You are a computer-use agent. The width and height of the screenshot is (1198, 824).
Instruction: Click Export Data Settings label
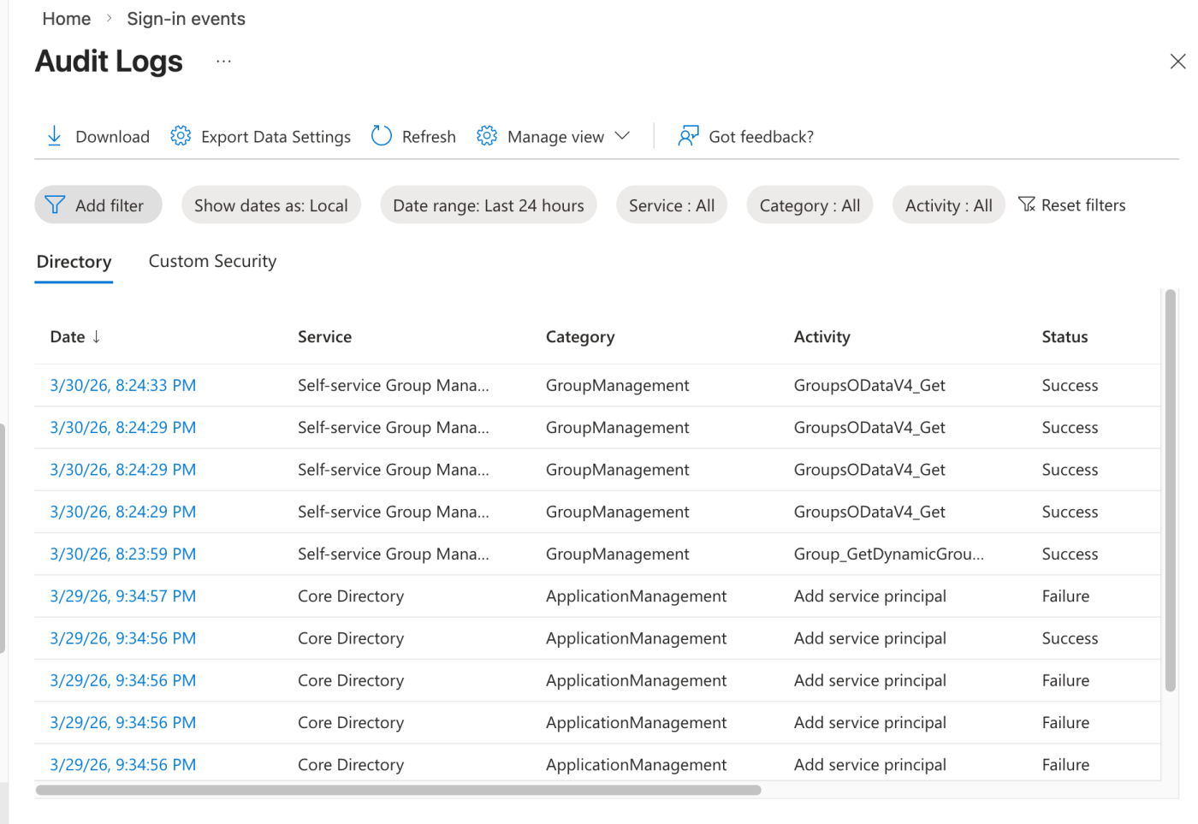pos(276,137)
